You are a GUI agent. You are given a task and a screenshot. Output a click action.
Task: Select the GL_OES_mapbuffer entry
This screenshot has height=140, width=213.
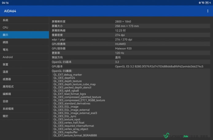click(65, 132)
